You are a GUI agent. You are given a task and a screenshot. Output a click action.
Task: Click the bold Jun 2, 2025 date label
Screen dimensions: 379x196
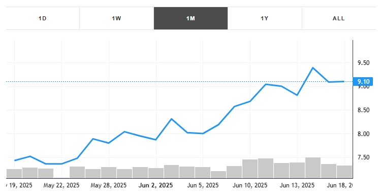tap(155, 185)
